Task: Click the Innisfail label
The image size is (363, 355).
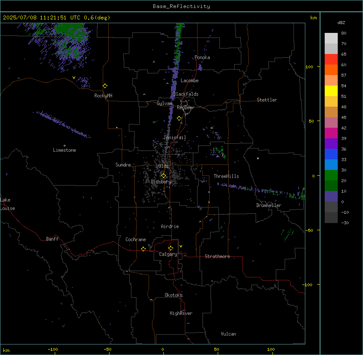Action: pos(175,137)
